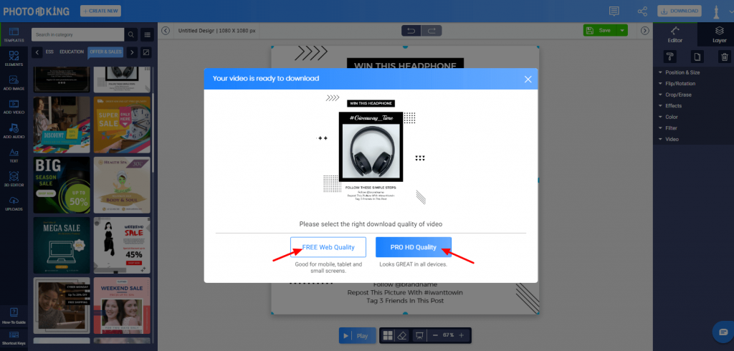Save the design
734x351 pixels.
pyautogui.click(x=600, y=30)
